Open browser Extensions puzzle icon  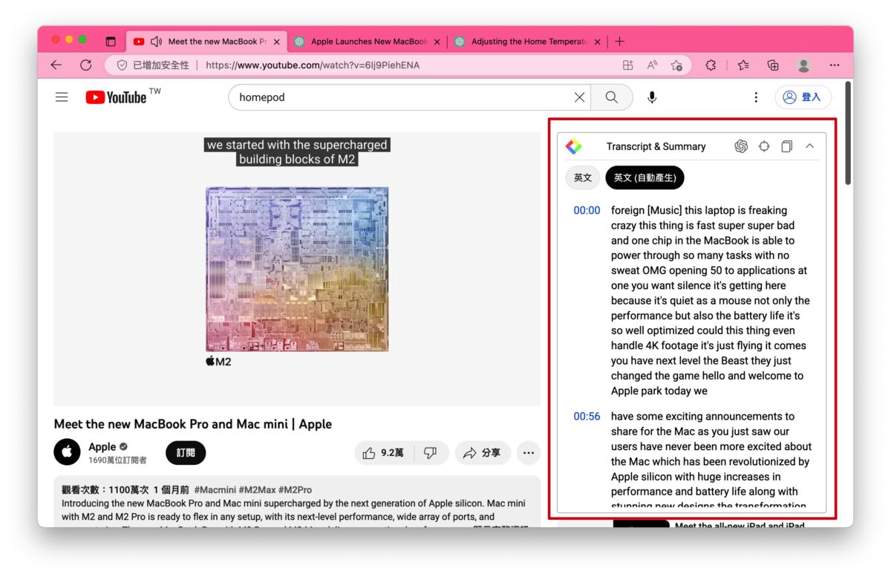point(711,65)
